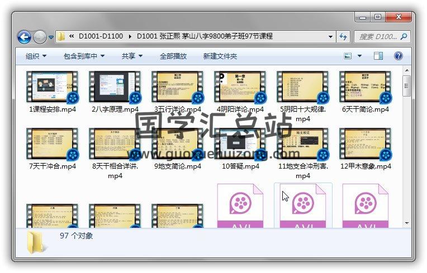Open the view options dropdown arrow

tap(359, 56)
